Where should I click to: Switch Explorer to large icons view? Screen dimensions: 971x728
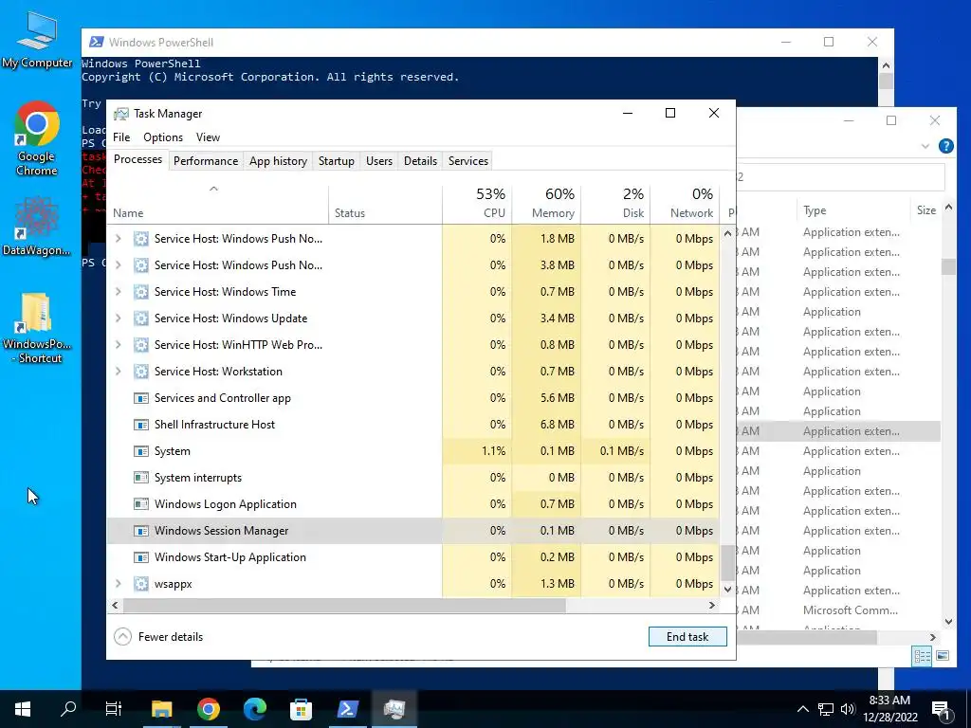[x=943, y=656]
